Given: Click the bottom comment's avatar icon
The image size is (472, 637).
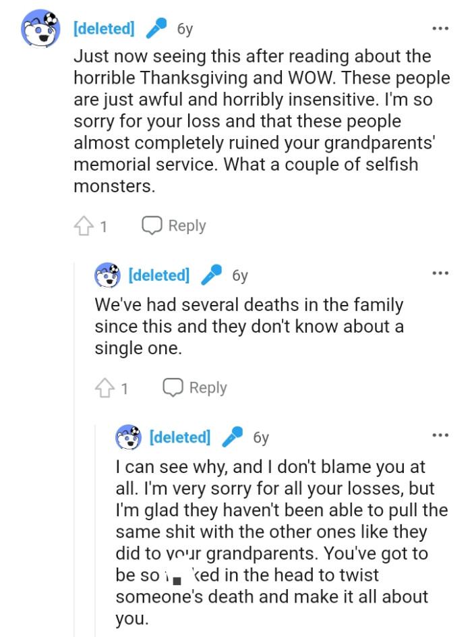Looking at the screenshot, I should [129, 437].
